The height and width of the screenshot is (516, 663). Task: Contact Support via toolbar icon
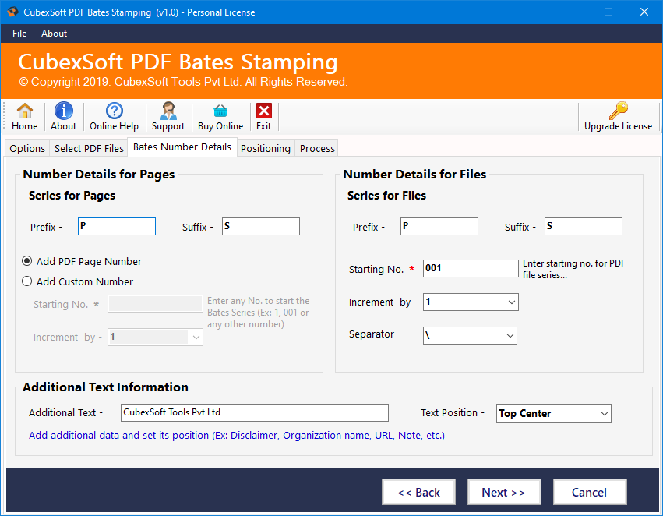pyautogui.click(x=168, y=117)
